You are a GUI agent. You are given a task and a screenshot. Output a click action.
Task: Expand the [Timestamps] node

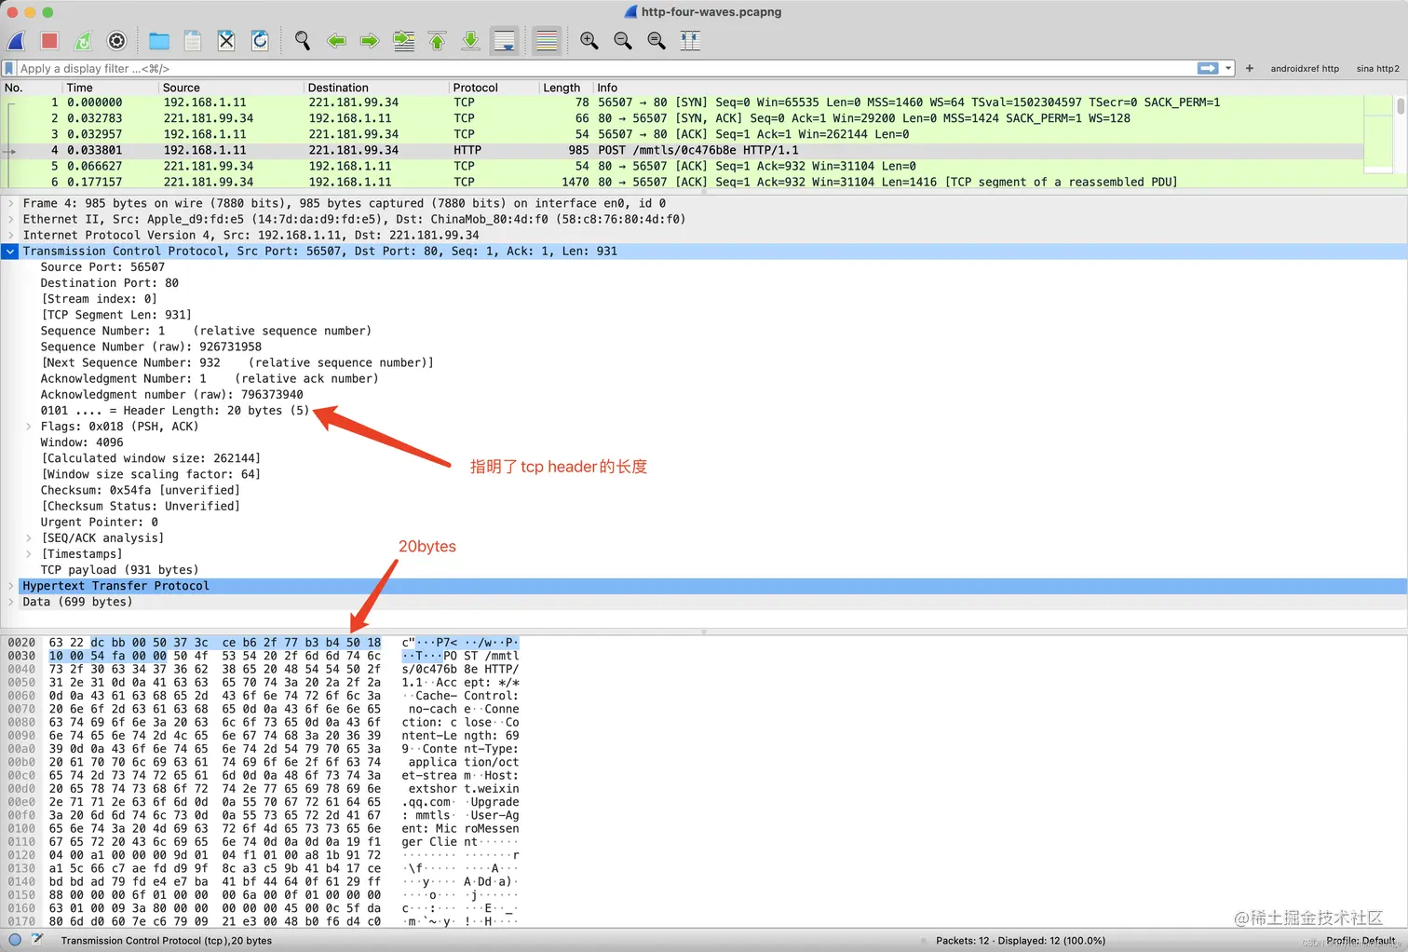(29, 553)
